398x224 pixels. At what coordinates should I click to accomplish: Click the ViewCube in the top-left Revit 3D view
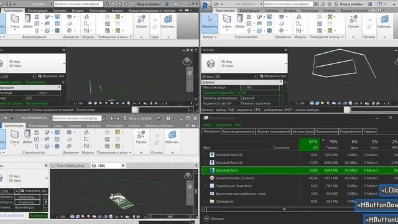(x=187, y=61)
